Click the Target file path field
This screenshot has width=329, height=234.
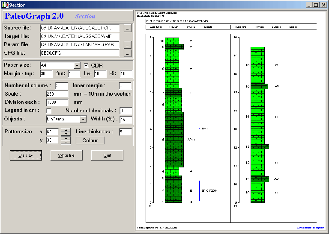point(80,36)
